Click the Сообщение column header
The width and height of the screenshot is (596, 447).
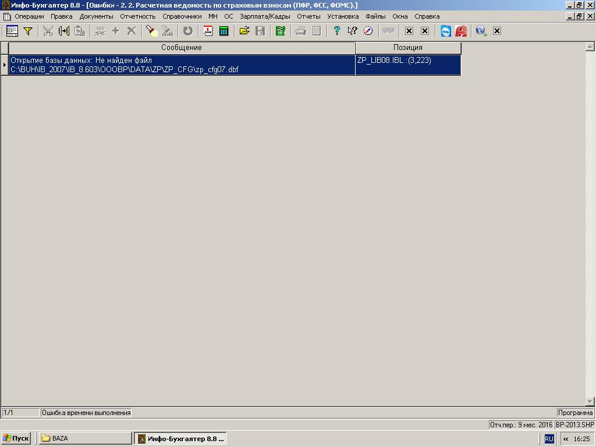point(182,48)
